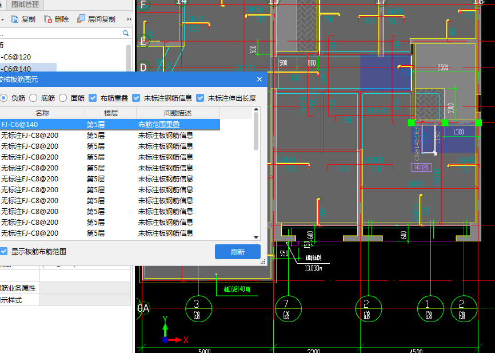495x353 pixels.
Task: Uncheck the 布筋重叠 checkbox
Action: [x=93, y=98]
